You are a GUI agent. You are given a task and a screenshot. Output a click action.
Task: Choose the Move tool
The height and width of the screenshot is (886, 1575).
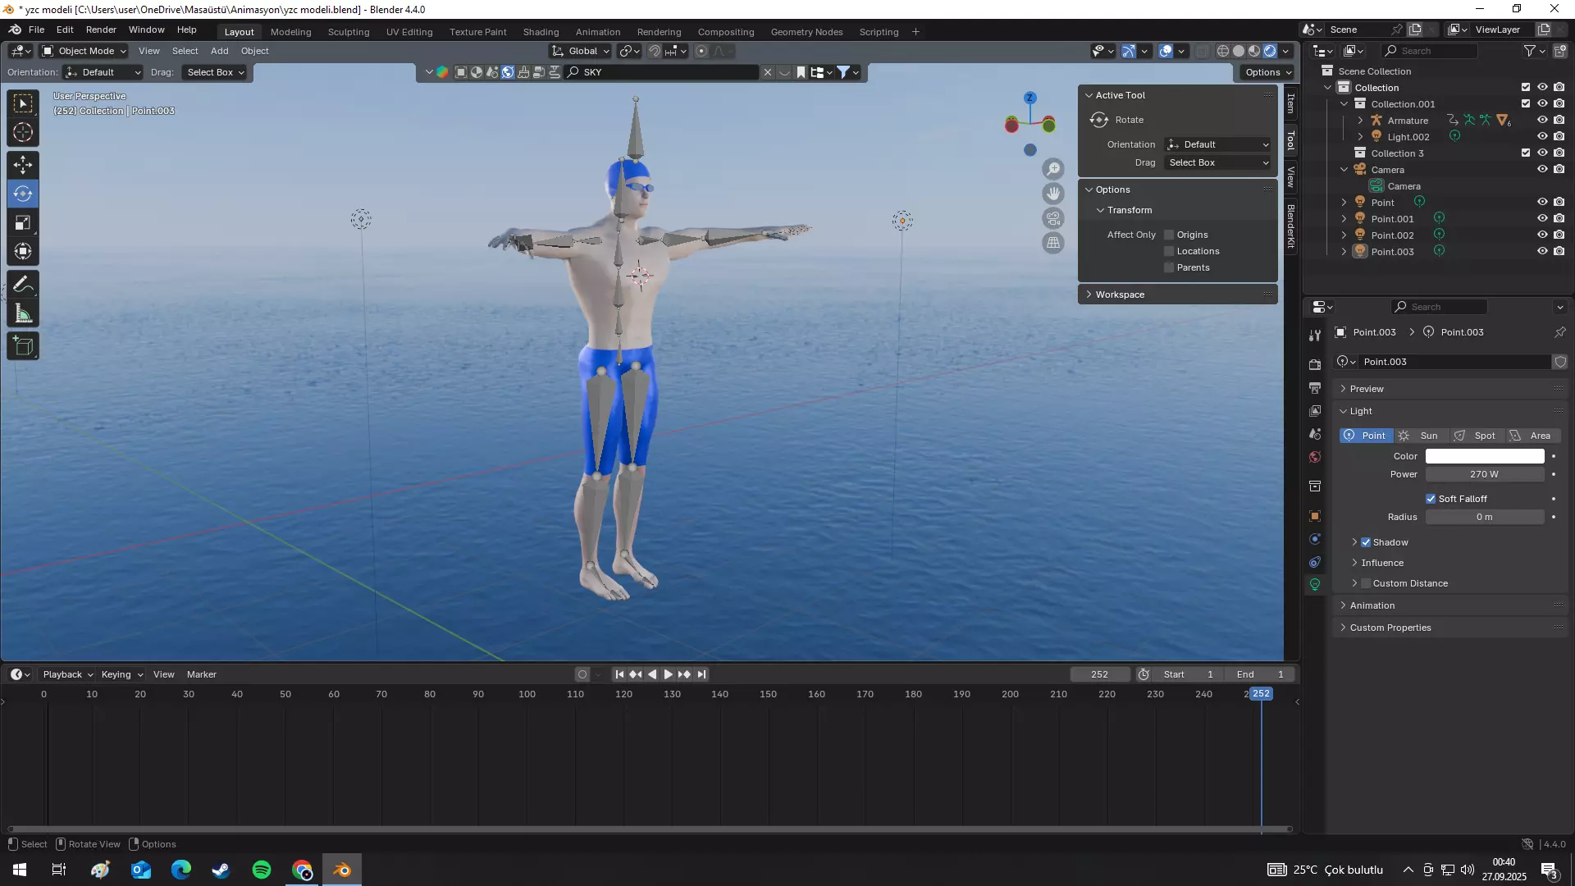(23, 165)
